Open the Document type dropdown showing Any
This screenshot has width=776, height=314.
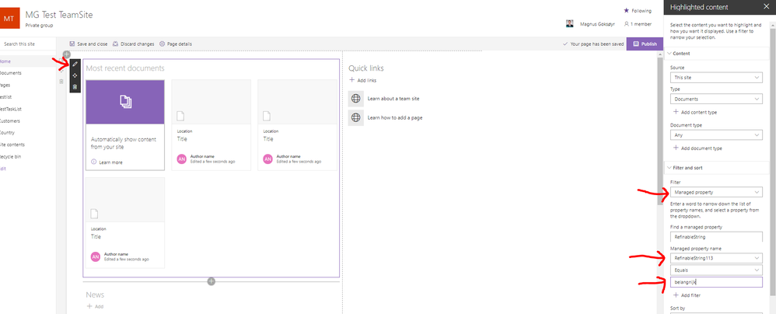(715, 135)
